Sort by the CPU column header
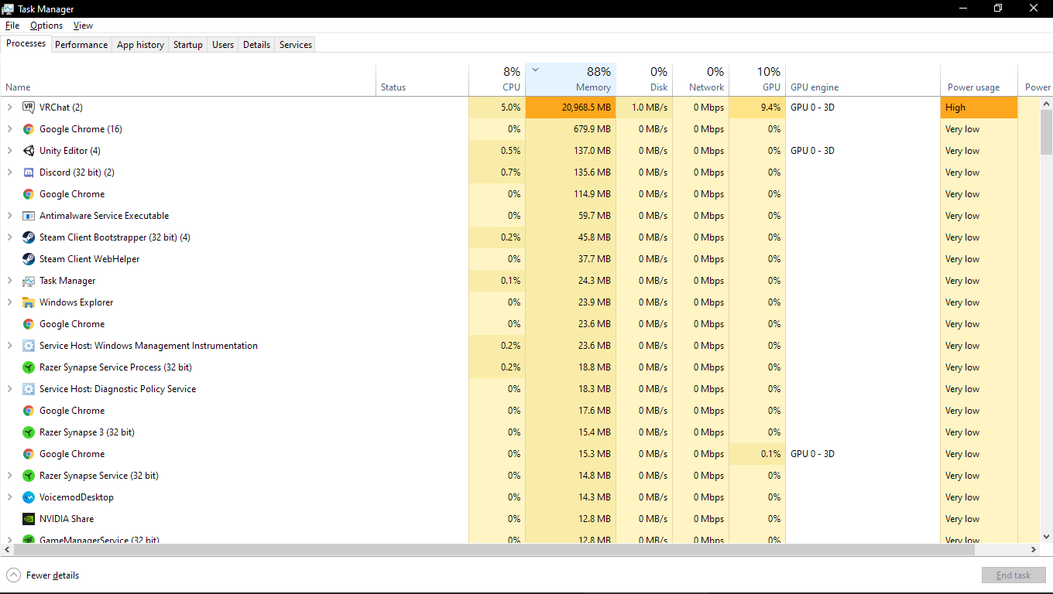Viewport: 1053px width, 594px height. (497, 80)
